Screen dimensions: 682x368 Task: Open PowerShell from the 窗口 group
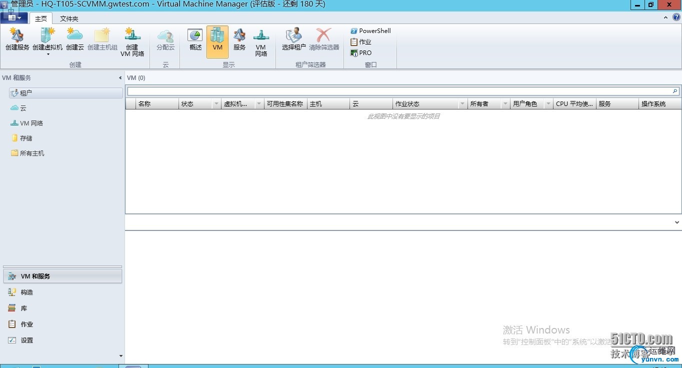click(x=370, y=30)
